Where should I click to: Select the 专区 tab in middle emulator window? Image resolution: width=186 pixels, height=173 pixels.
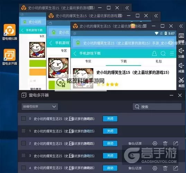[x=64, y=51]
